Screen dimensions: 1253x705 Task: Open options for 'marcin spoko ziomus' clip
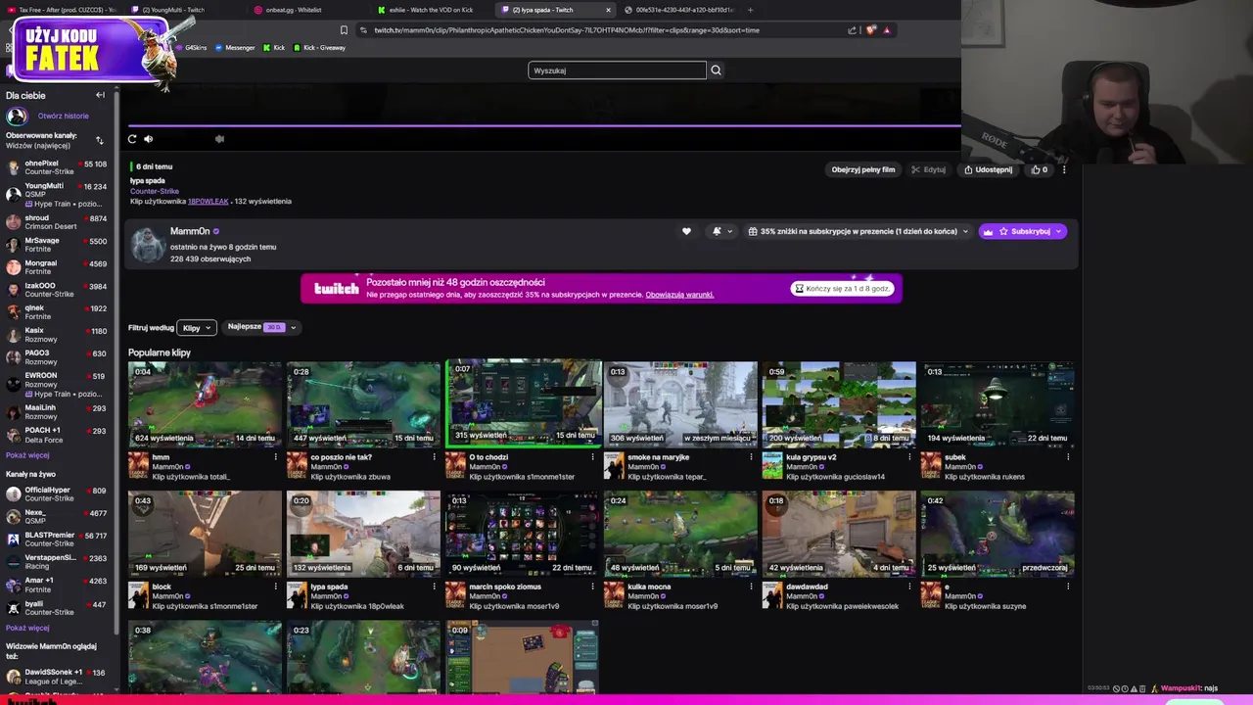pyautogui.click(x=592, y=587)
